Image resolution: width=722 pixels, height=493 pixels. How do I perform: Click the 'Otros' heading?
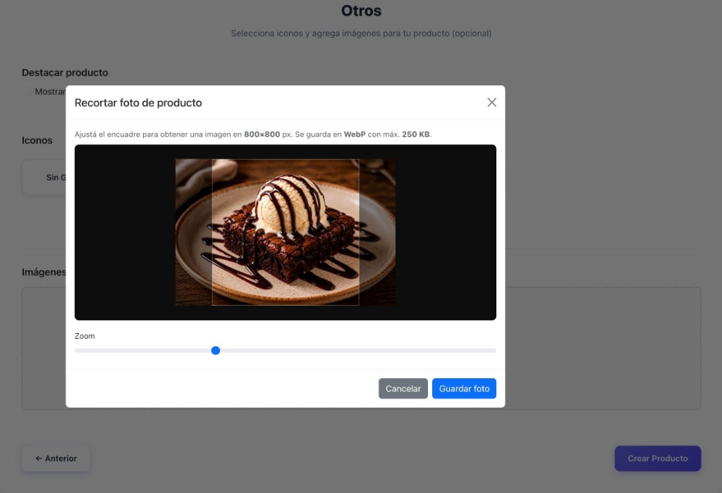coord(361,11)
